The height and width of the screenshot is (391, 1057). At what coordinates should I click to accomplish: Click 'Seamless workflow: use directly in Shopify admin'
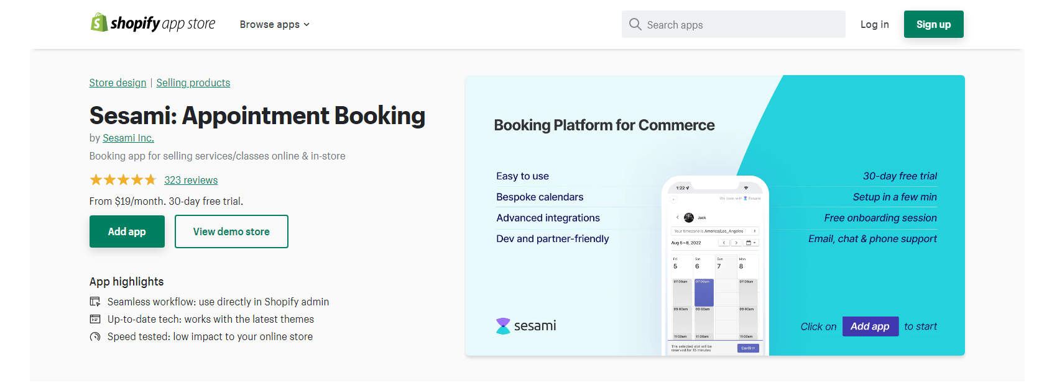pos(218,302)
